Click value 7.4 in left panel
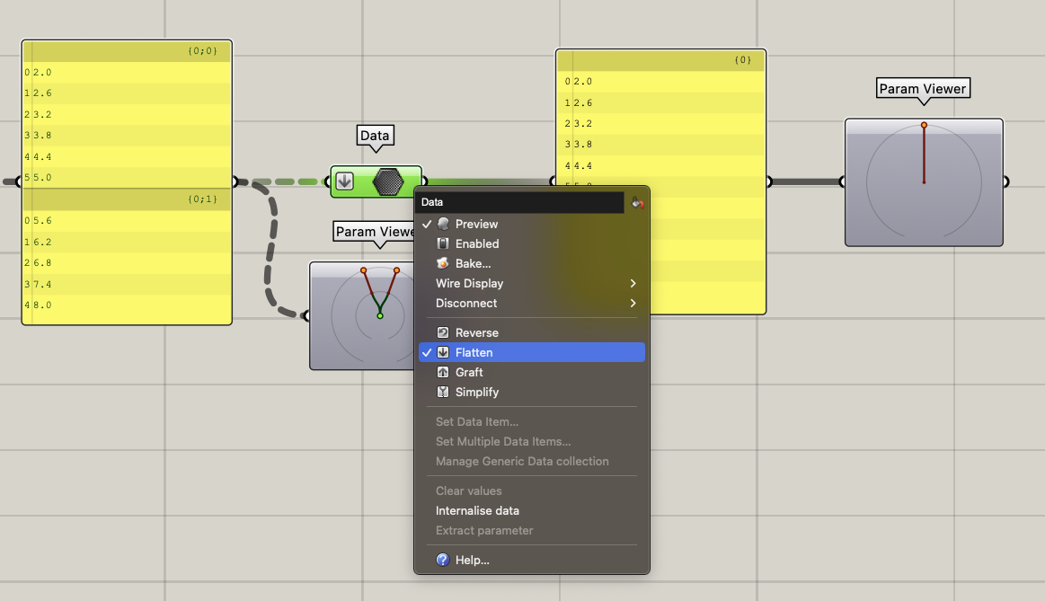This screenshot has width=1045, height=601. [42, 285]
